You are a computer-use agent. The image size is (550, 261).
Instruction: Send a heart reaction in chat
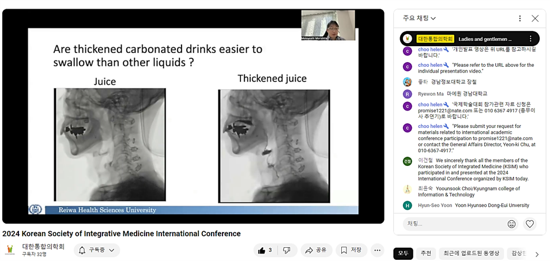point(530,224)
